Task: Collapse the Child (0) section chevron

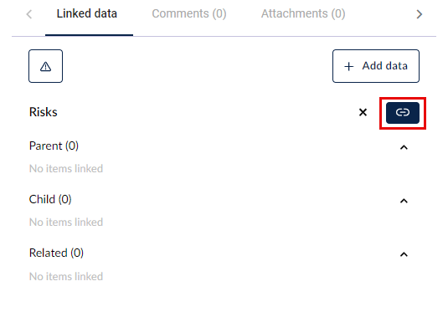Action: (404, 201)
